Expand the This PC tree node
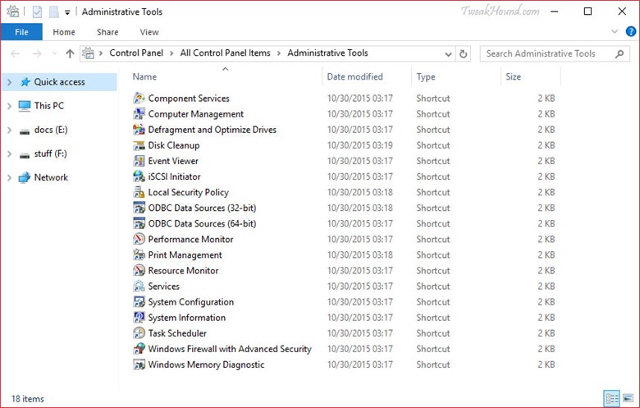Screen dimensions: 640x408 point(9,106)
